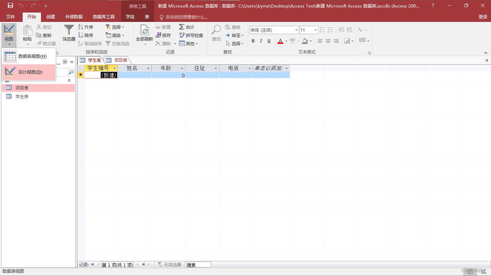
Task: Select 学生表 in navigation pane
Action: 38,96
